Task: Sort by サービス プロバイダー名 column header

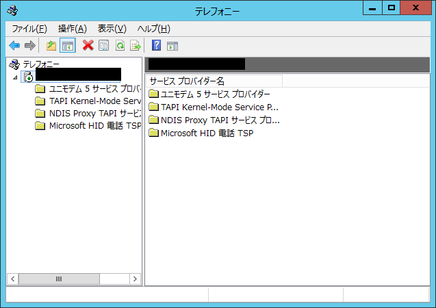Action: (214, 81)
